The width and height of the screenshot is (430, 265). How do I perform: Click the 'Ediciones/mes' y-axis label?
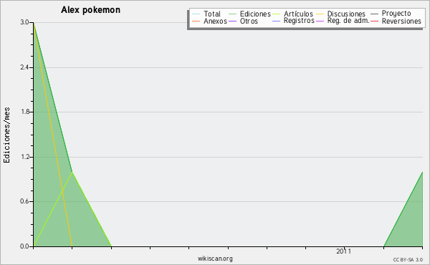(x=6, y=135)
